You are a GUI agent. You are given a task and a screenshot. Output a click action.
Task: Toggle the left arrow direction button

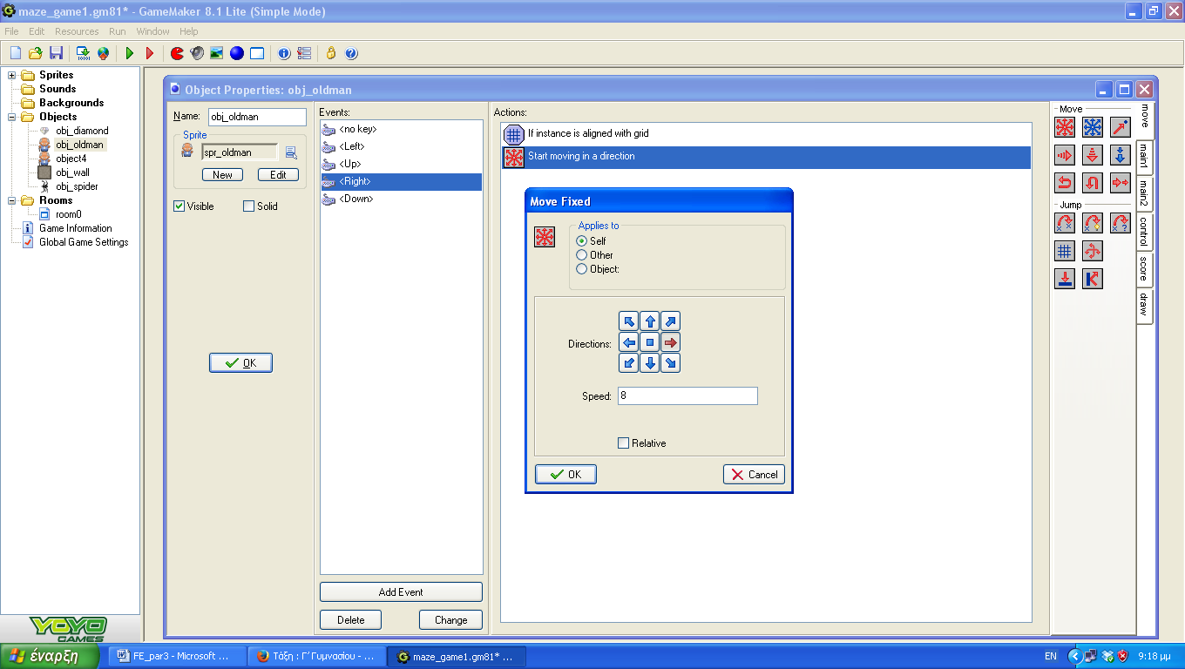coord(629,342)
